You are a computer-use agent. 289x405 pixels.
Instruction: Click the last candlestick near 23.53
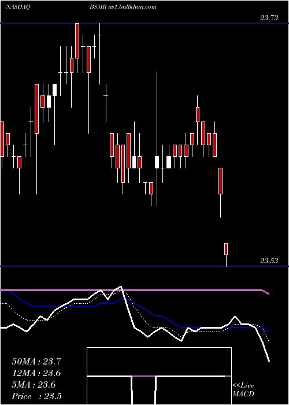click(x=226, y=255)
